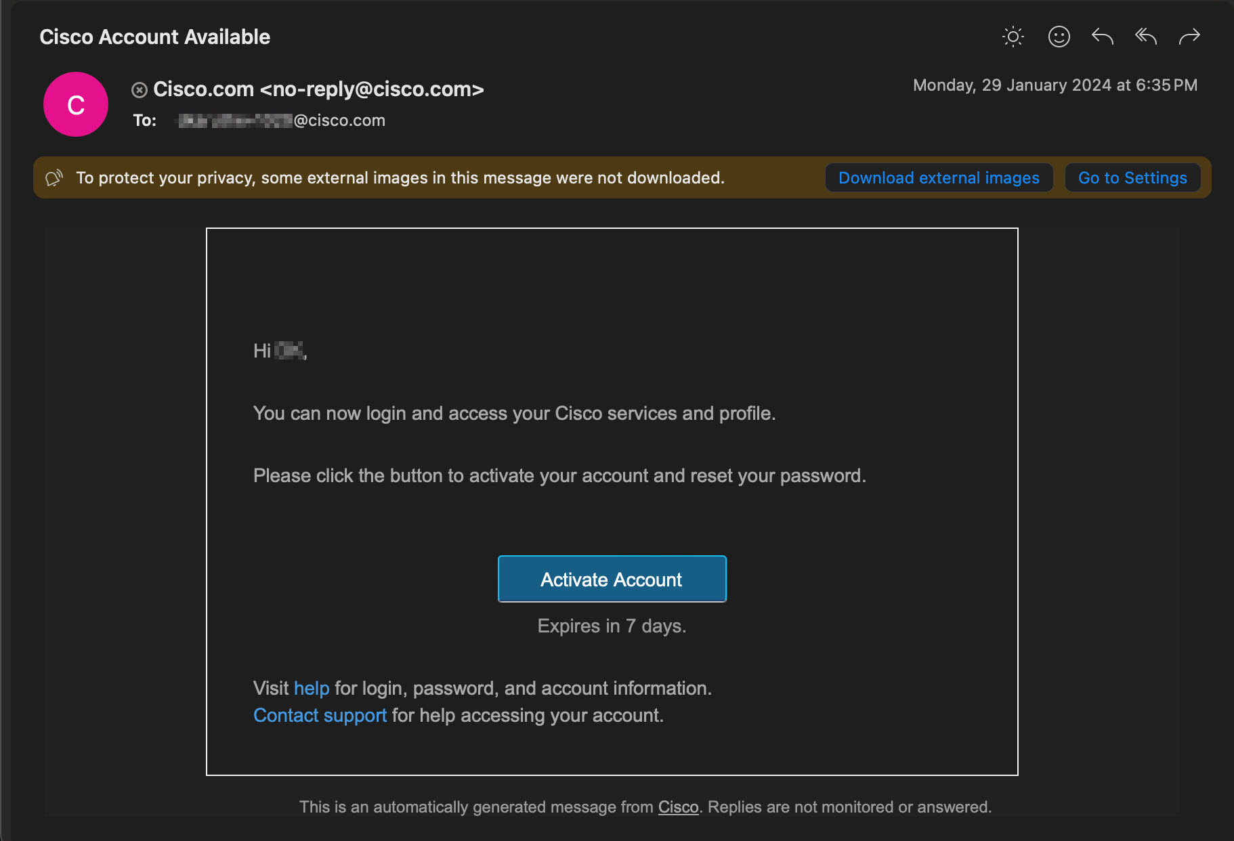This screenshot has width=1234, height=841.
Task: Open the help link for login information
Action: point(311,688)
